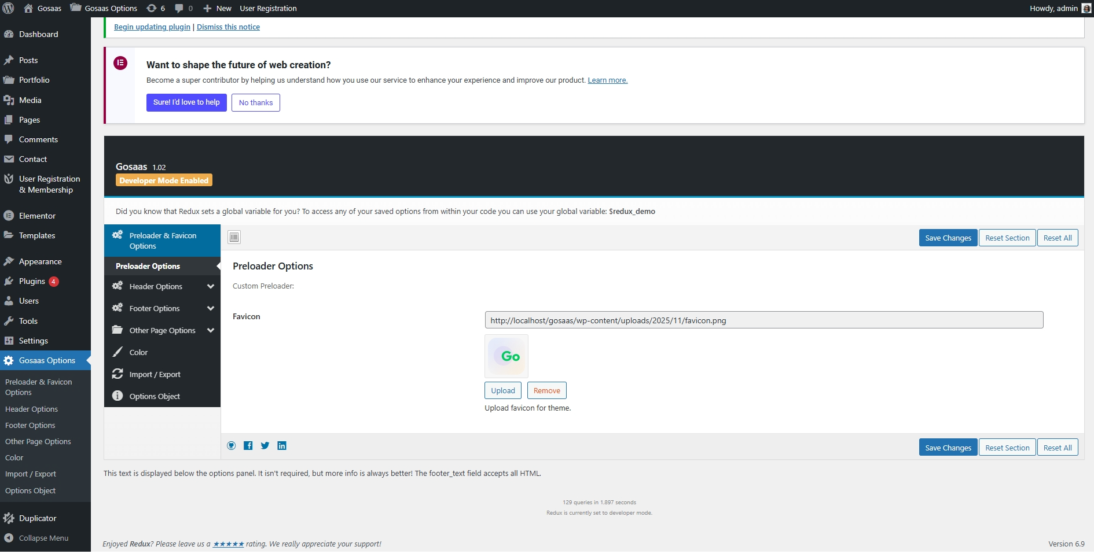Click the Favicon URL input field
This screenshot has height=554, width=1094.
(763, 320)
